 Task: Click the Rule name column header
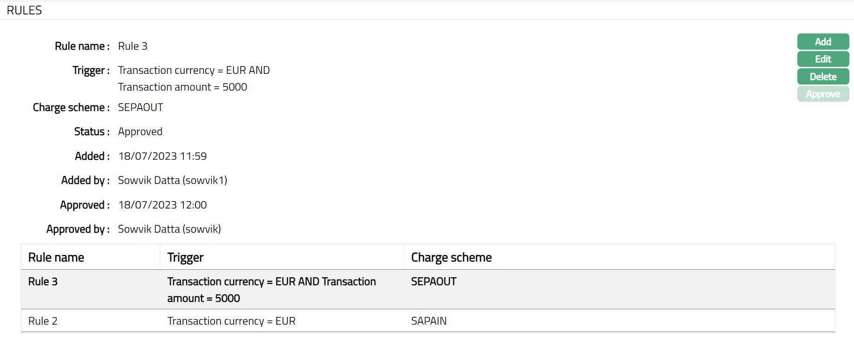(x=56, y=257)
